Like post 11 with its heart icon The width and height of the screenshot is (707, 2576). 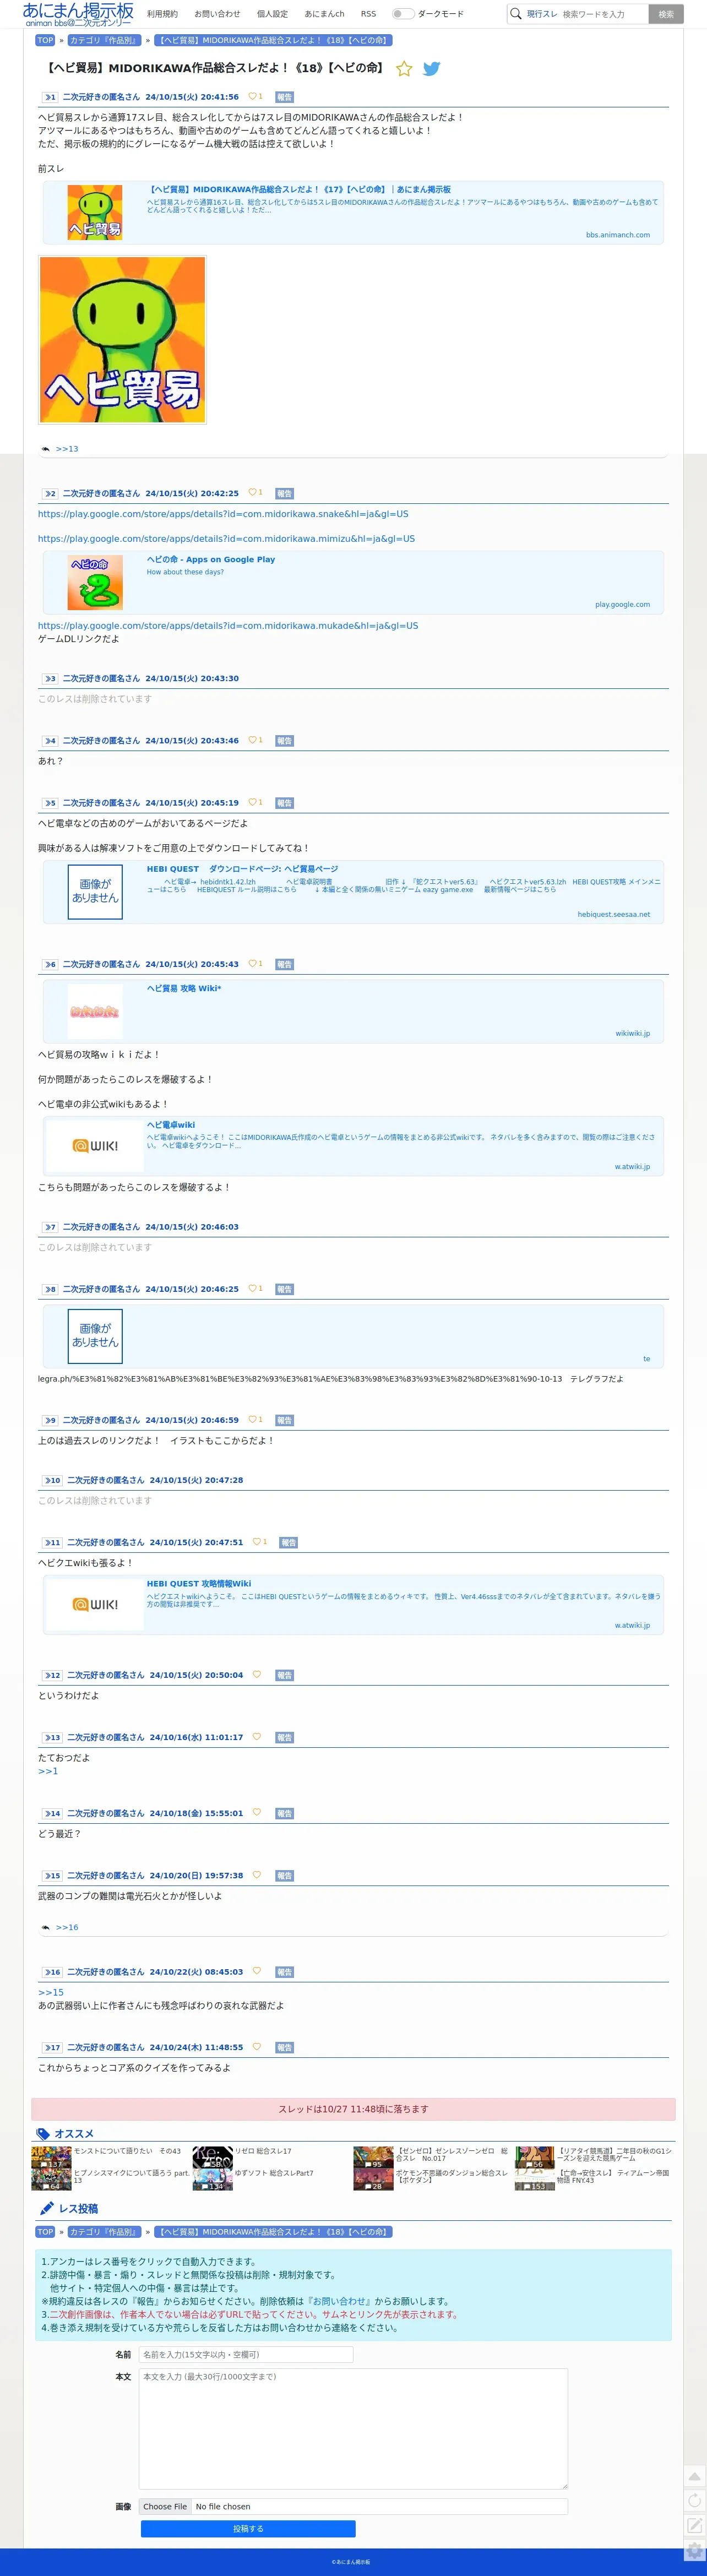click(x=256, y=1542)
